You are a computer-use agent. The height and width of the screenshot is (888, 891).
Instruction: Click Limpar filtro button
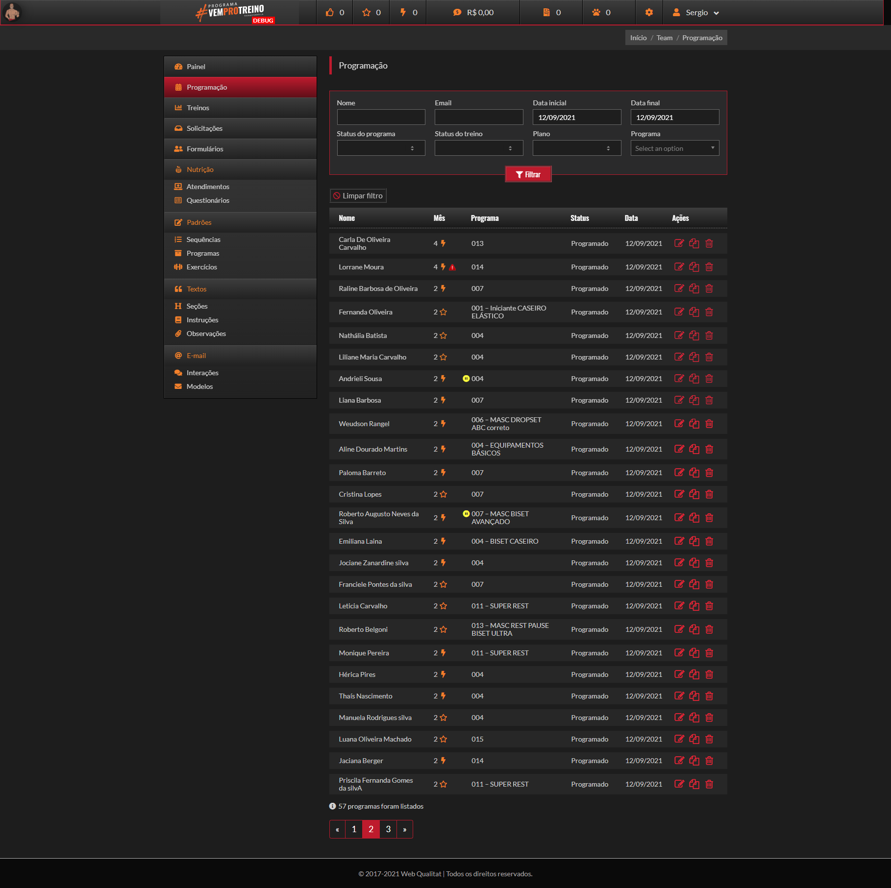tap(358, 196)
